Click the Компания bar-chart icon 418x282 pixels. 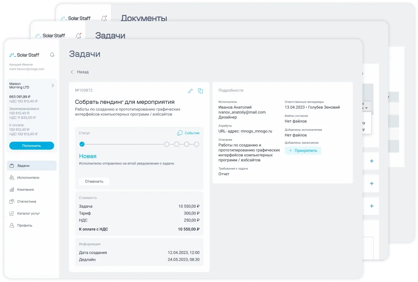[x=12, y=190]
